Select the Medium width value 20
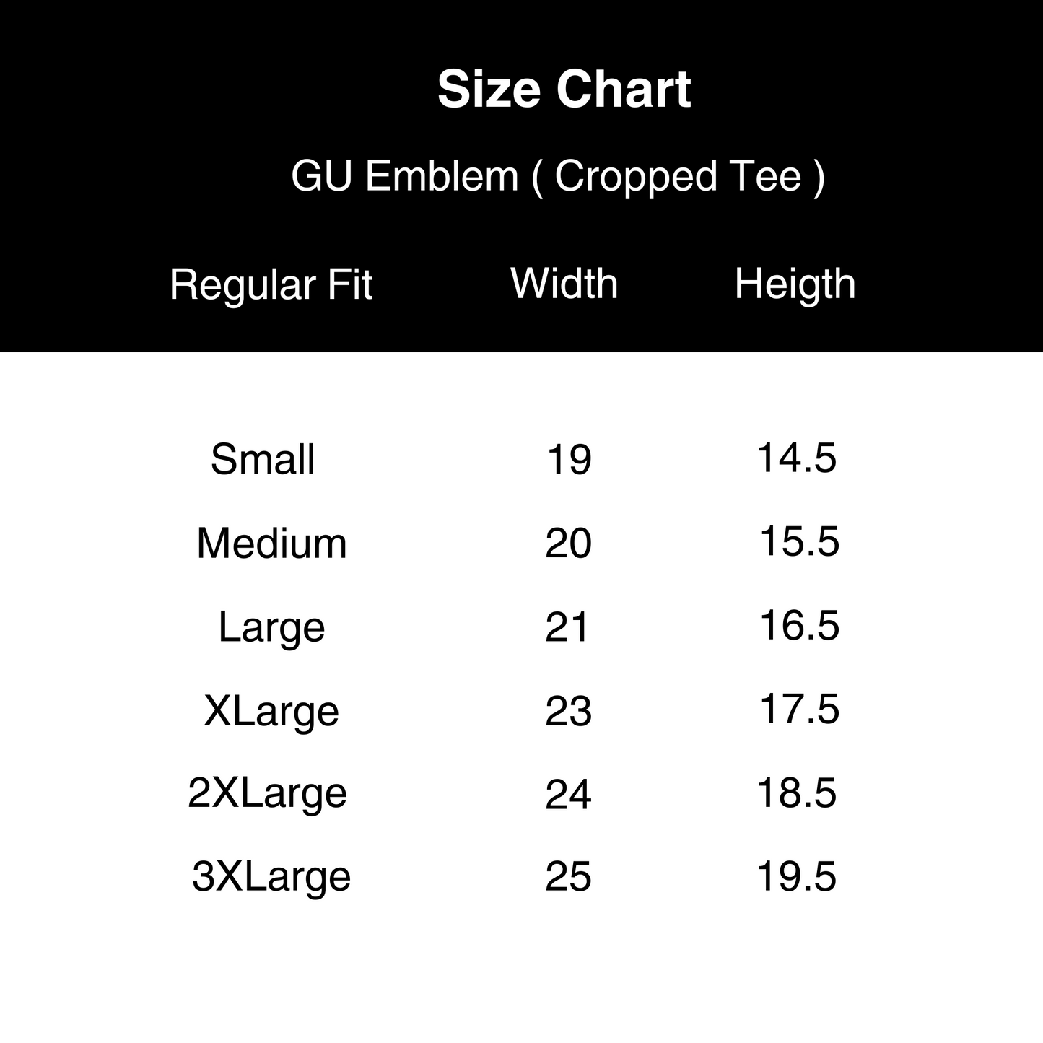Image resolution: width=1043 pixels, height=1043 pixels. pyautogui.click(x=569, y=544)
